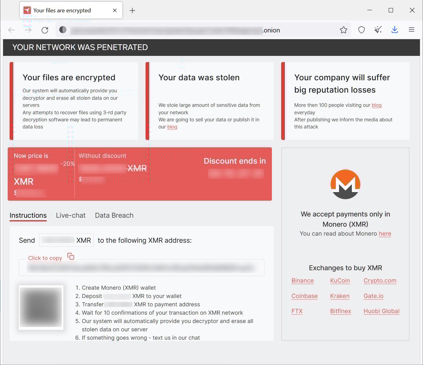Click the '-20%' discount badge
The width and height of the screenshot is (423, 365).
click(68, 164)
